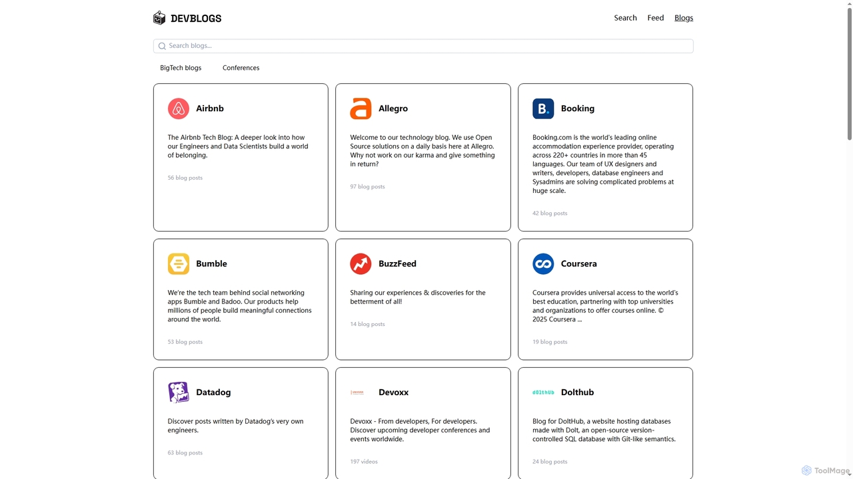
Task: Open the Allegro orange logo icon
Action: [x=361, y=108]
